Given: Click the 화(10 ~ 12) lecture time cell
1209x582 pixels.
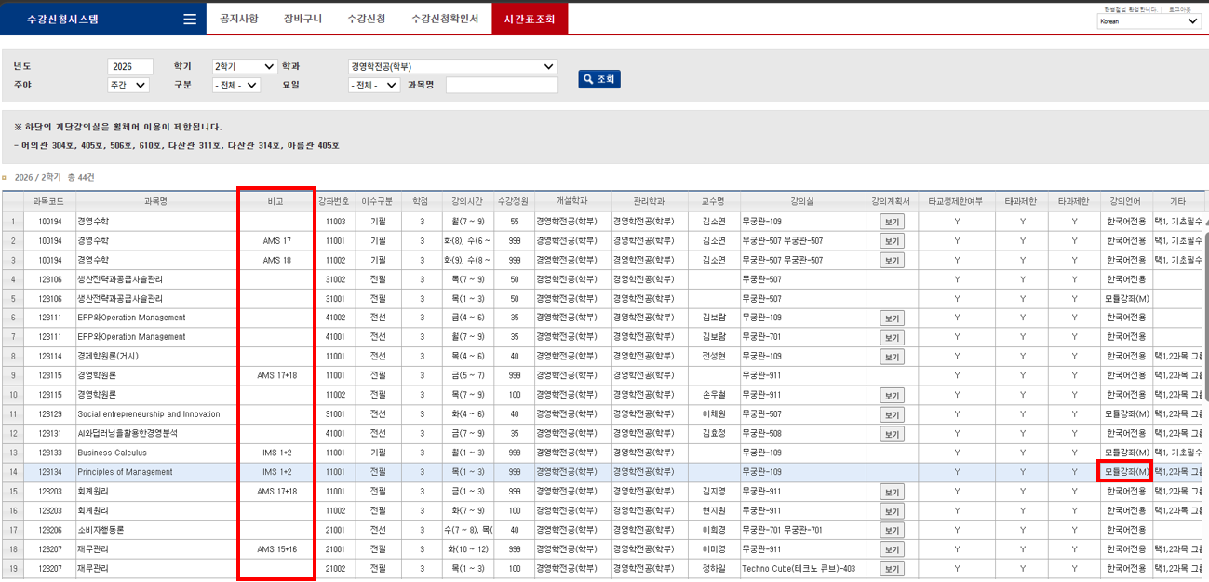Looking at the screenshot, I should [466, 549].
